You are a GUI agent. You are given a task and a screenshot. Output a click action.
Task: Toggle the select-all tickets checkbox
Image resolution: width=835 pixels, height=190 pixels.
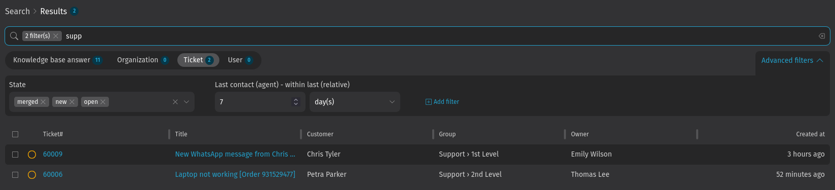tap(15, 134)
